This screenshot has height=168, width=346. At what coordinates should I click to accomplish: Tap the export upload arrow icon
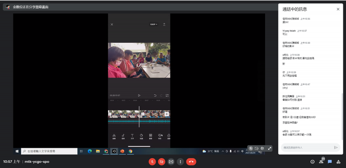coord(164,25)
